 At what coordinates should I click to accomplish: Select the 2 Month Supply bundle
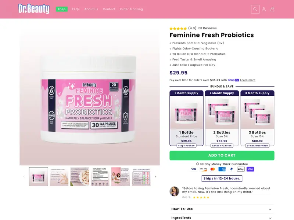pos(222,118)
